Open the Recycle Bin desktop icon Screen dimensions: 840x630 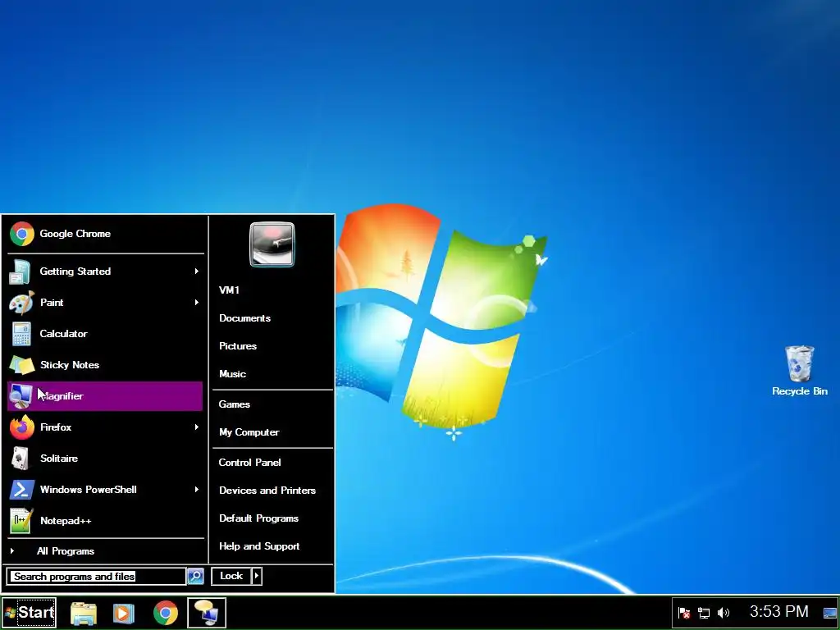799,363
